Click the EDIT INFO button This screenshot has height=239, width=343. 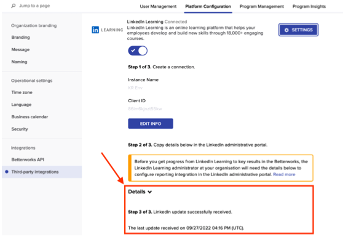(x=151, y=124)
